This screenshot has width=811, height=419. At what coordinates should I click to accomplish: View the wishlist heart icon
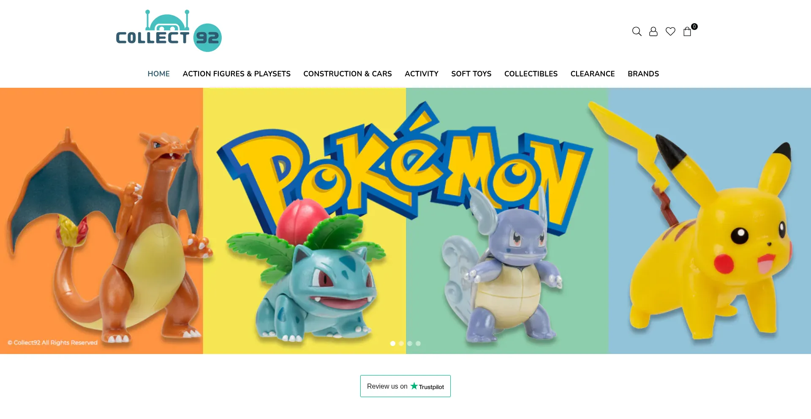pos(670,31)
